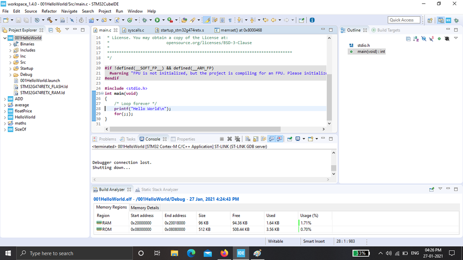Click the Run with external tools icon

click(170, 20)
